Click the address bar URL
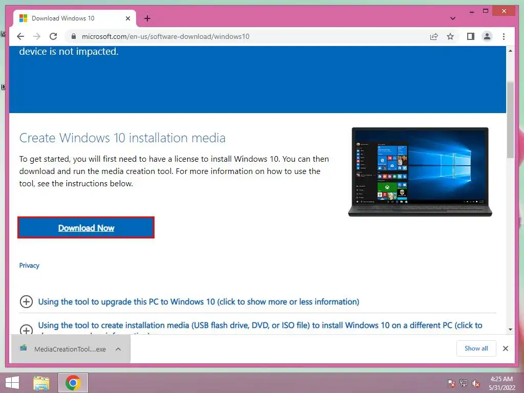Screen dimensions: 524x393 (x=165, y=36)
